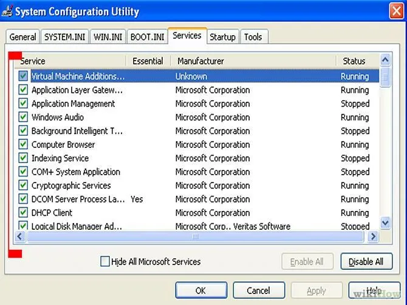Viewport: 407px width, 305px height.
Task: Click the vertical scrollbar up arrow
Action: (385, 60)
